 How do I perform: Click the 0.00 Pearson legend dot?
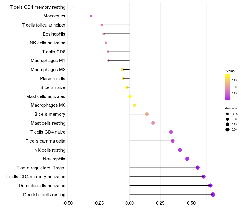227,119
